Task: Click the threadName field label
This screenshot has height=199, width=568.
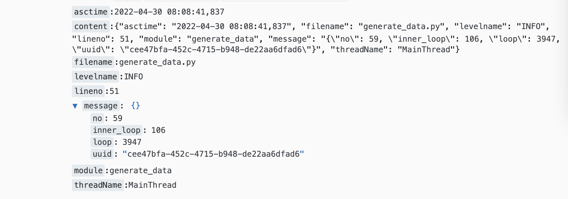Action: [x=98, y=185]
